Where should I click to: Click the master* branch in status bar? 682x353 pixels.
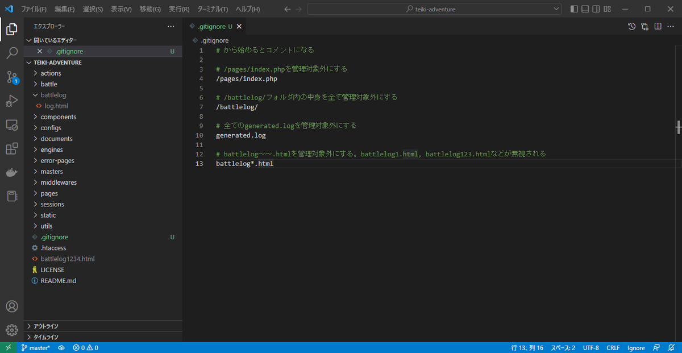pyautogui.click(x=36, y=347)
